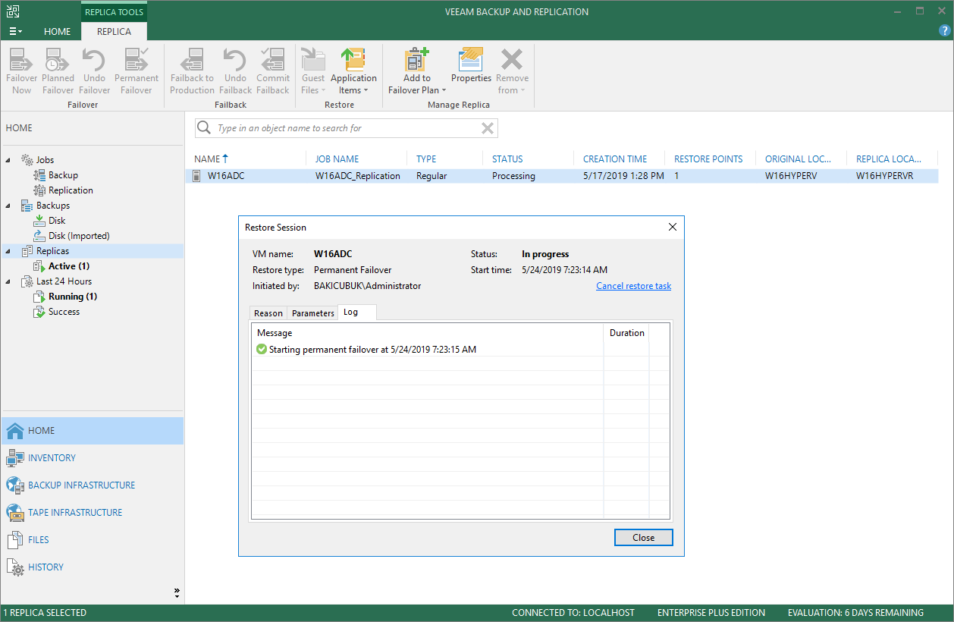Open the Application Items dropdown
The height and width of the screenshot is (622, 954).
(353, 71)
